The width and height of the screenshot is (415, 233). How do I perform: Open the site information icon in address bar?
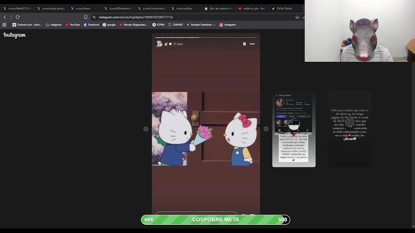[x=94, y=17]
